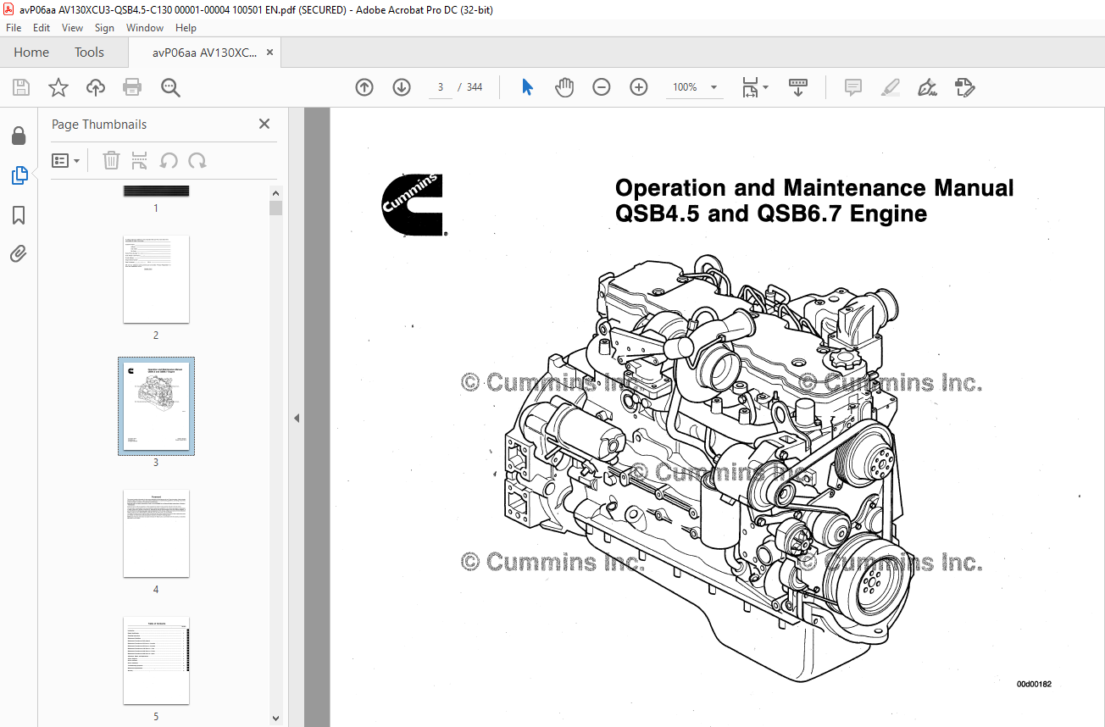Click the insert page break icon in thumbnails

[x=140, y=160]
